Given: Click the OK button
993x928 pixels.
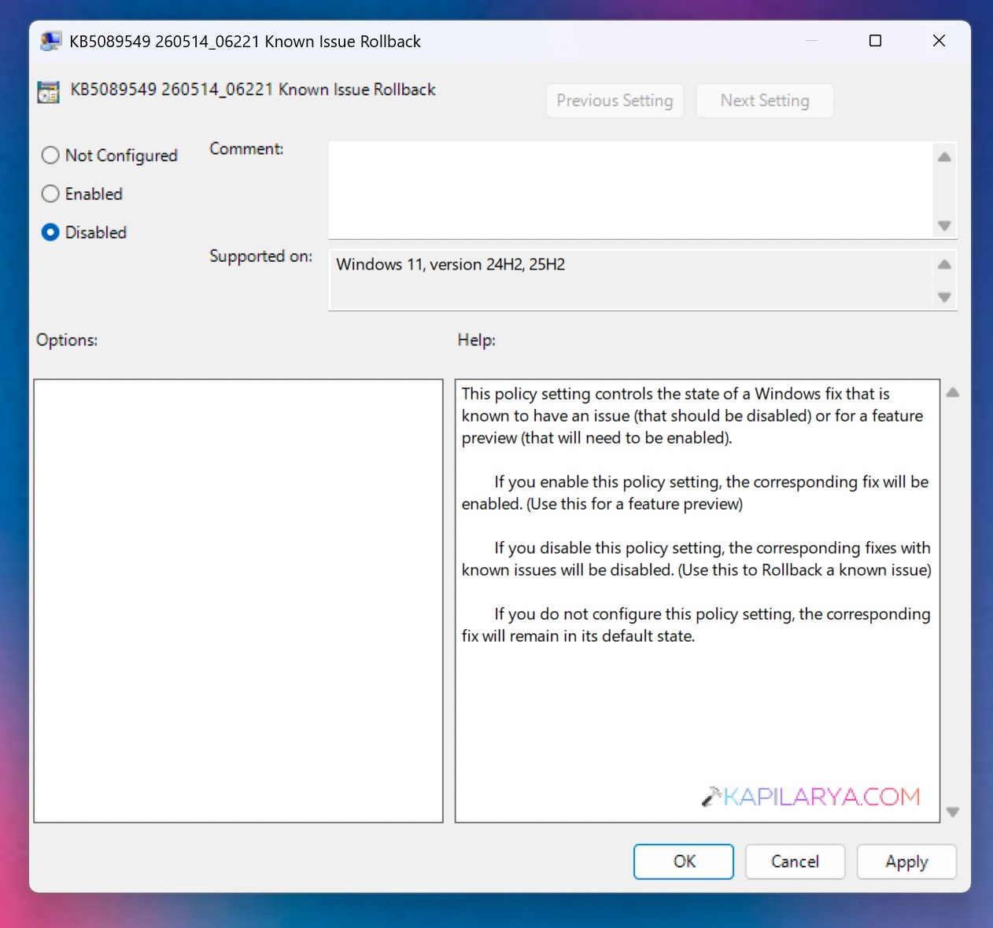Looking at the screenshot, I should (x=684, y=861).
